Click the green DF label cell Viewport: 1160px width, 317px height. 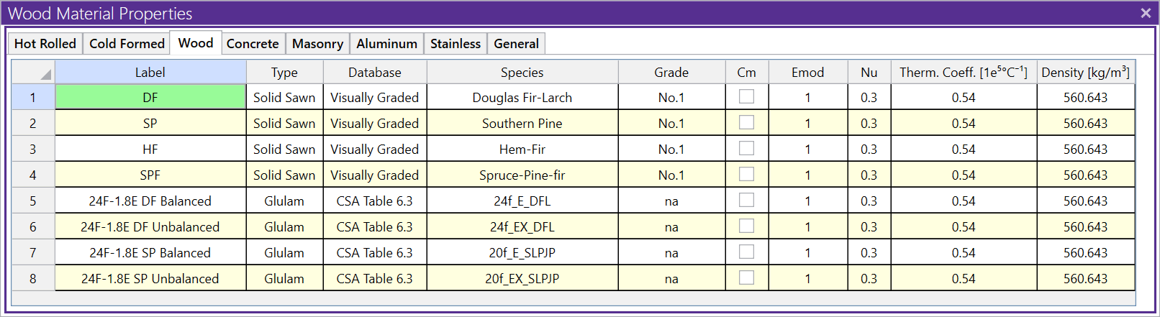click(150, 98)
